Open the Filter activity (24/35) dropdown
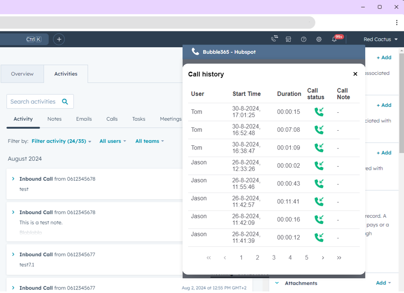Screen dimensions: 404x293 click(61, 141)
